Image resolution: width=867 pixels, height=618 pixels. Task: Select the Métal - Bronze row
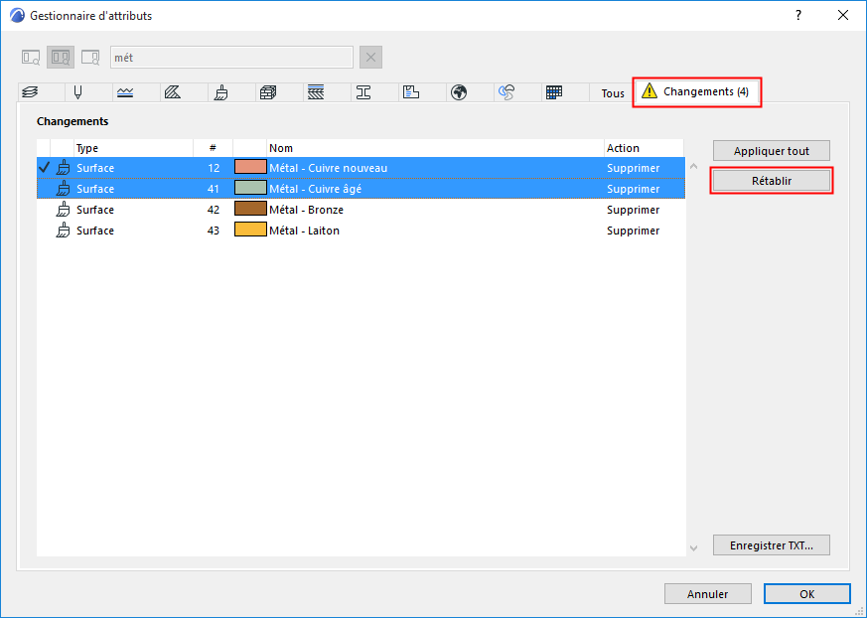click(x=361, y=210)
